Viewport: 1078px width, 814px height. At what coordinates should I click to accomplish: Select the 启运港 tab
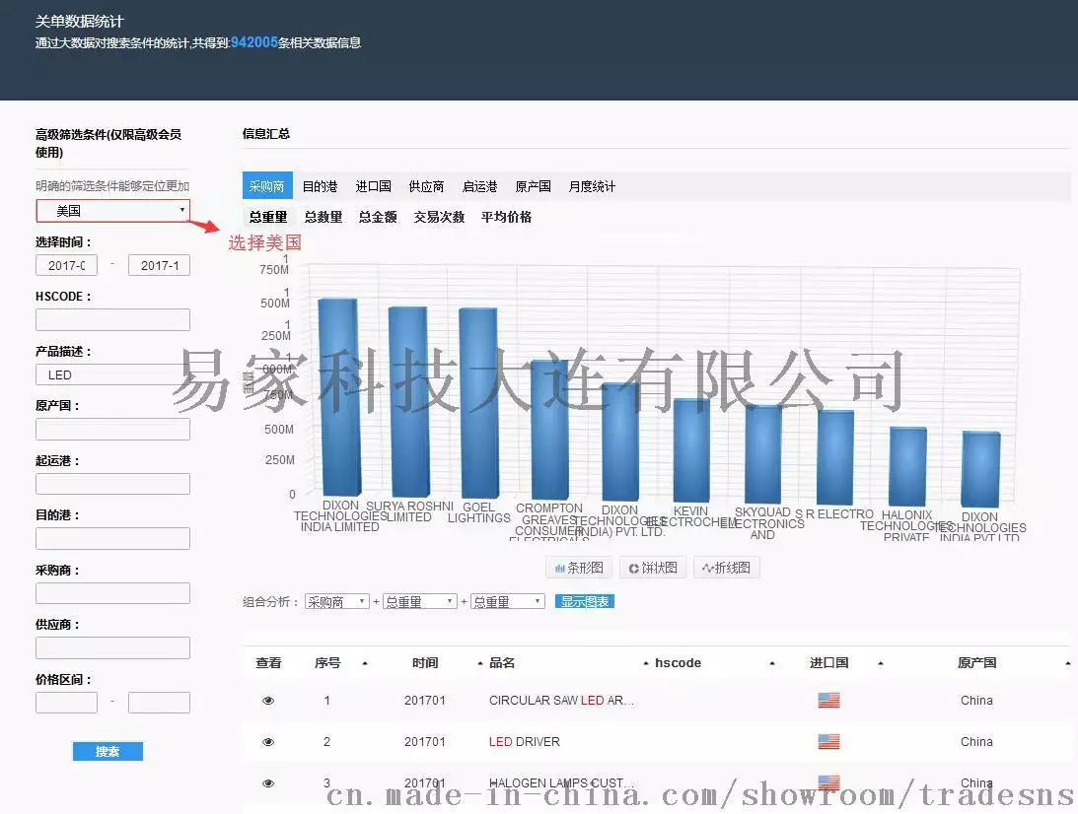(480, 186)
